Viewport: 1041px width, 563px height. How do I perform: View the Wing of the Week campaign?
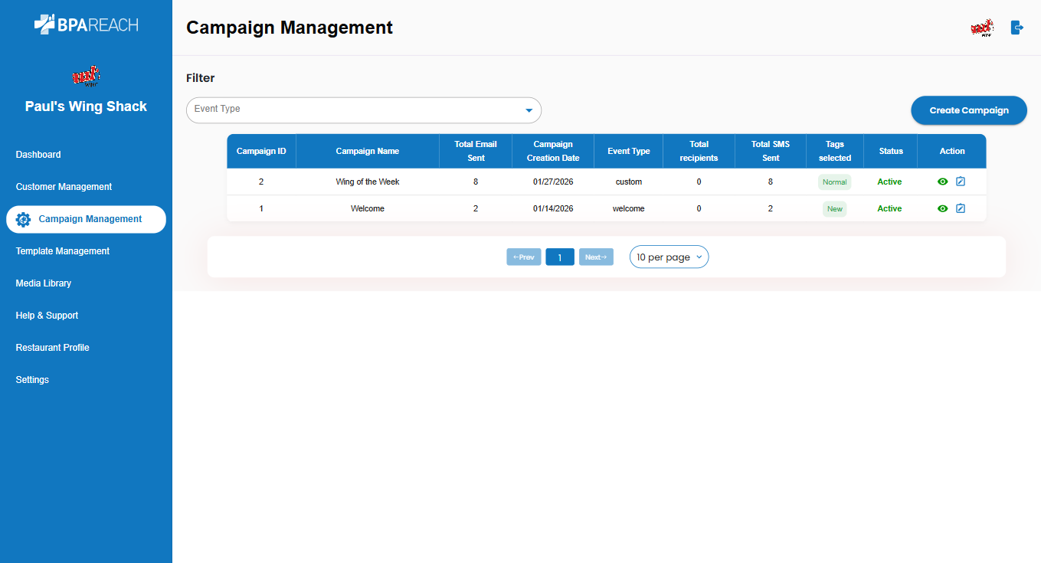pos(943,182)
